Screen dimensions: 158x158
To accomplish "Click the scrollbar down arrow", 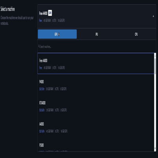I will tap(155, 148).
